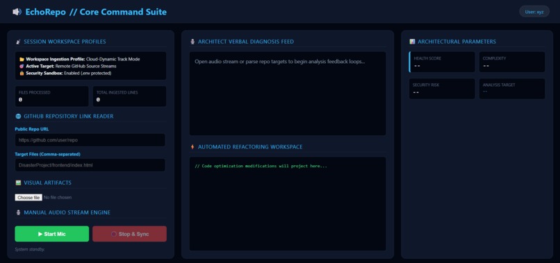560x263 pixels.
Task: Click the chart icon beside Architectural Parameters
Action: [412, 42]
